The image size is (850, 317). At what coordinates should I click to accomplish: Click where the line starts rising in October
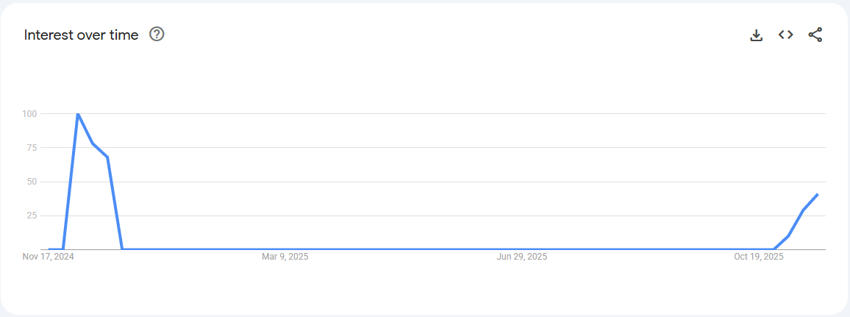coord(774,249)
